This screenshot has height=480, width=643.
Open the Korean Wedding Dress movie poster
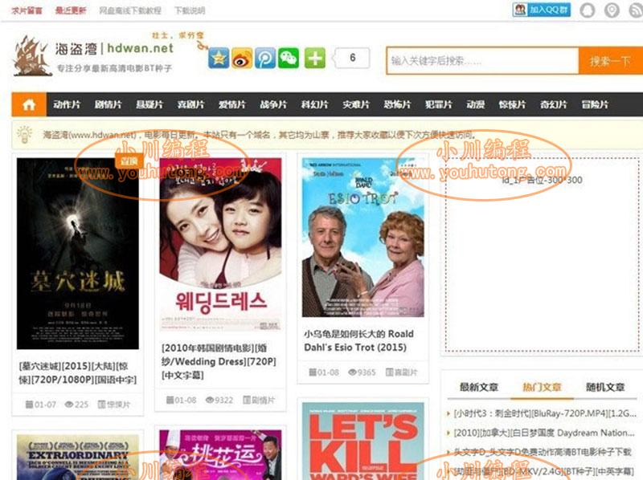[220, 244]
